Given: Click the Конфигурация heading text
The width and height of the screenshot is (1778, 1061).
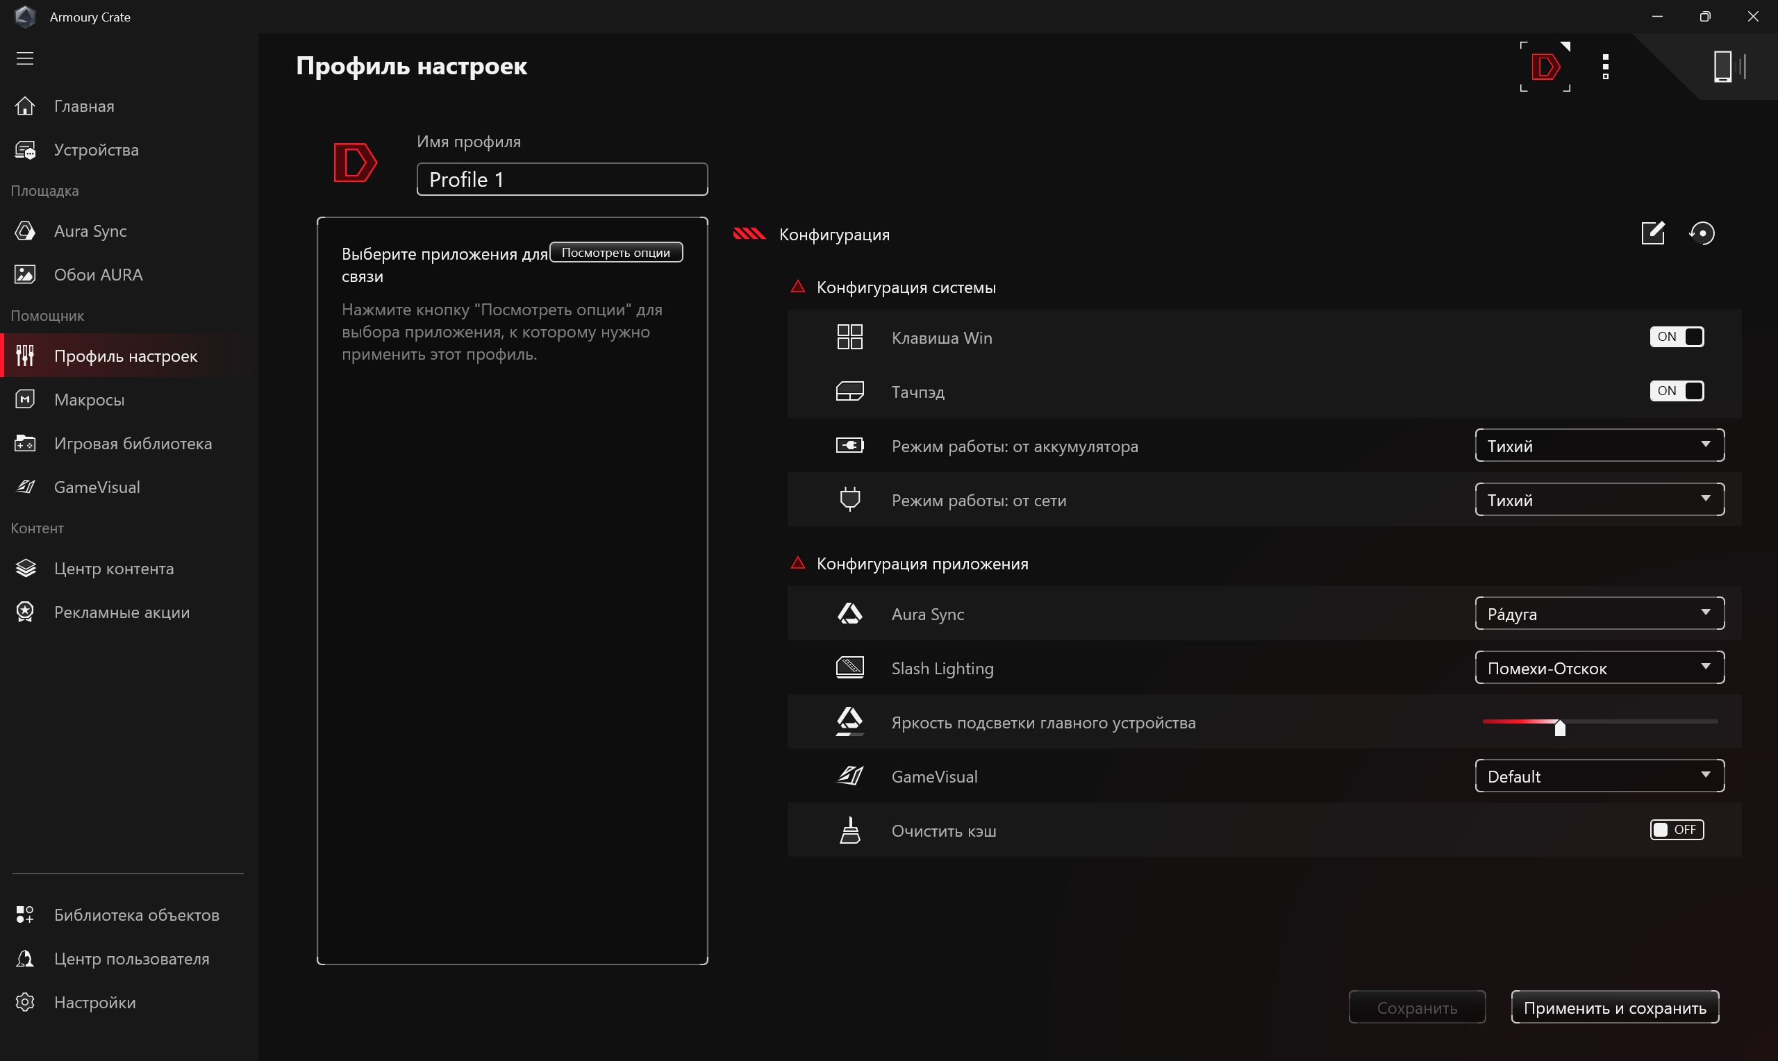Looking at the screenshot, I should (834, 235).
